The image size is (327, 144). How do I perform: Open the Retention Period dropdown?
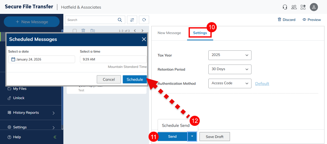[x=230, y=69]
